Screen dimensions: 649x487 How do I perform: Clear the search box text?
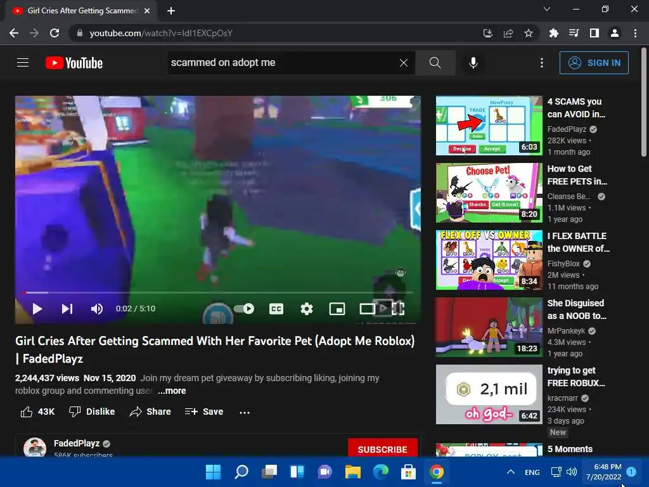(404, 63)
